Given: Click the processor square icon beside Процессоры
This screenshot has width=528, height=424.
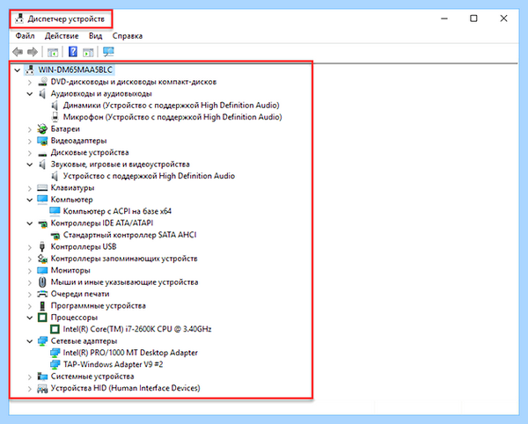Looking at the screenshot, I should 42,318.
